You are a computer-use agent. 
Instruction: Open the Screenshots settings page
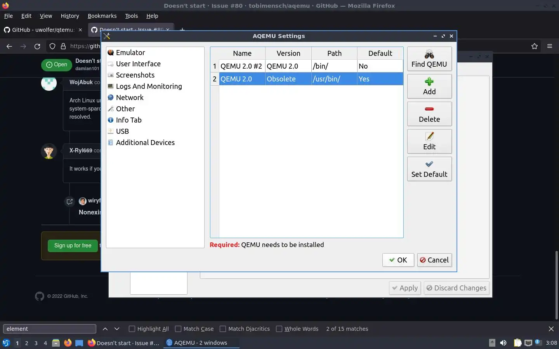pyautogui.click(x=131, y=75)
